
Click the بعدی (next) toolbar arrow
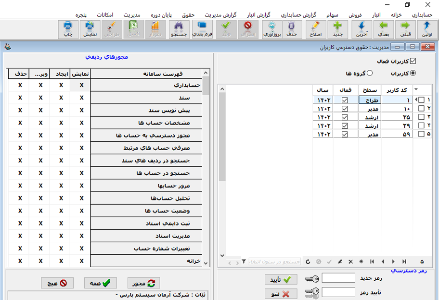[x=383, y=29]
